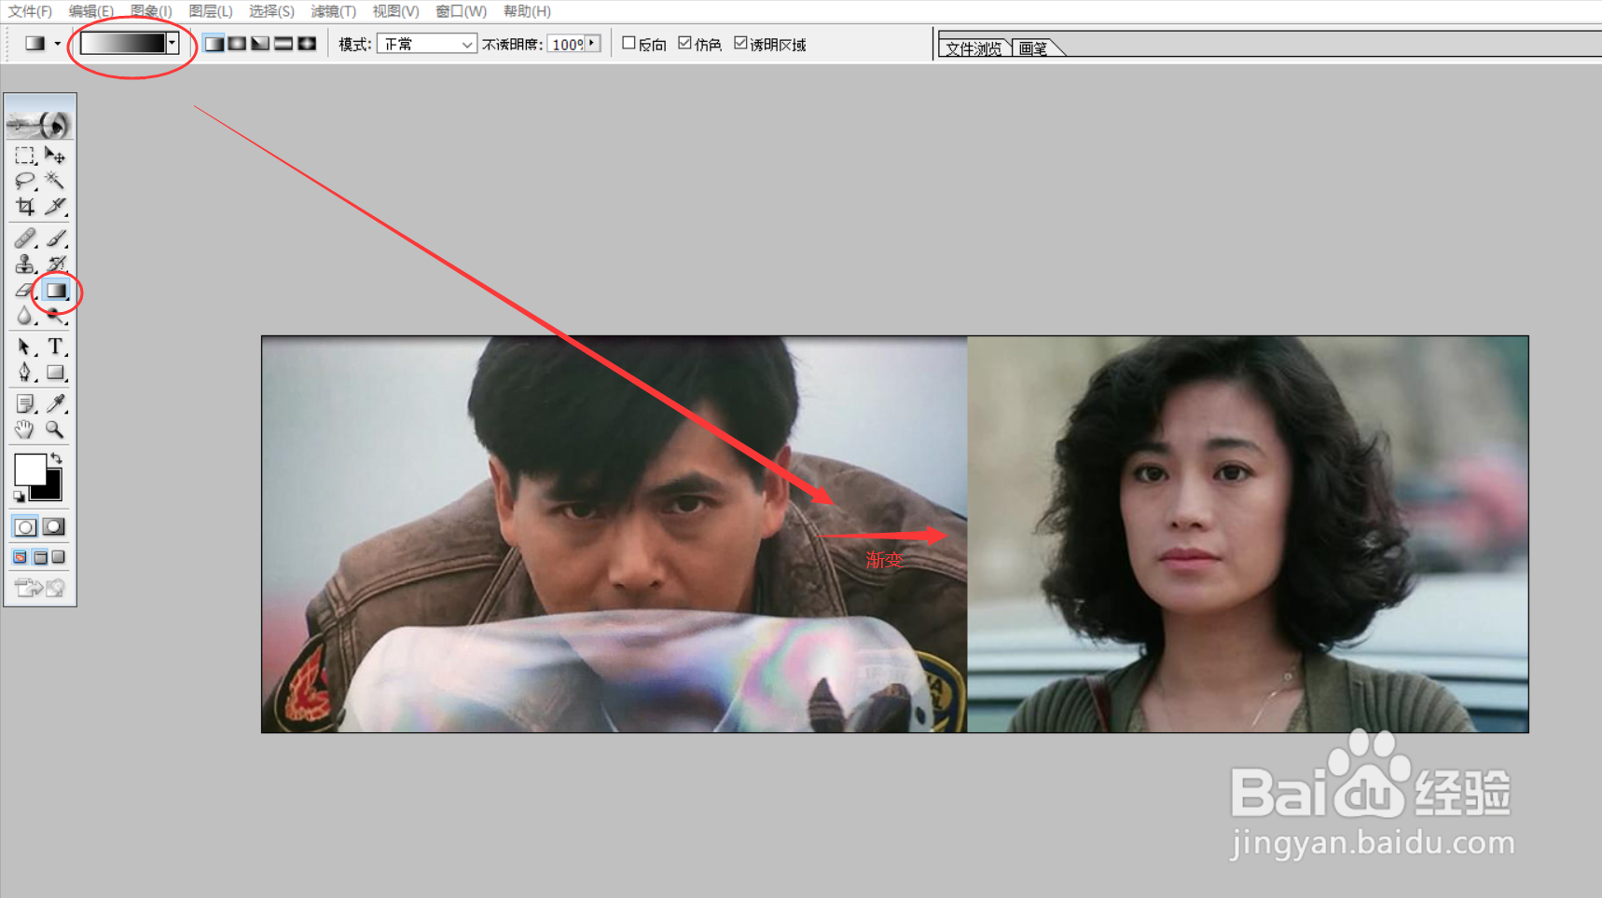This screenshot has height=898, width=1602.
Task: Select the History Brush tool
Action: [x=55, y=265]
